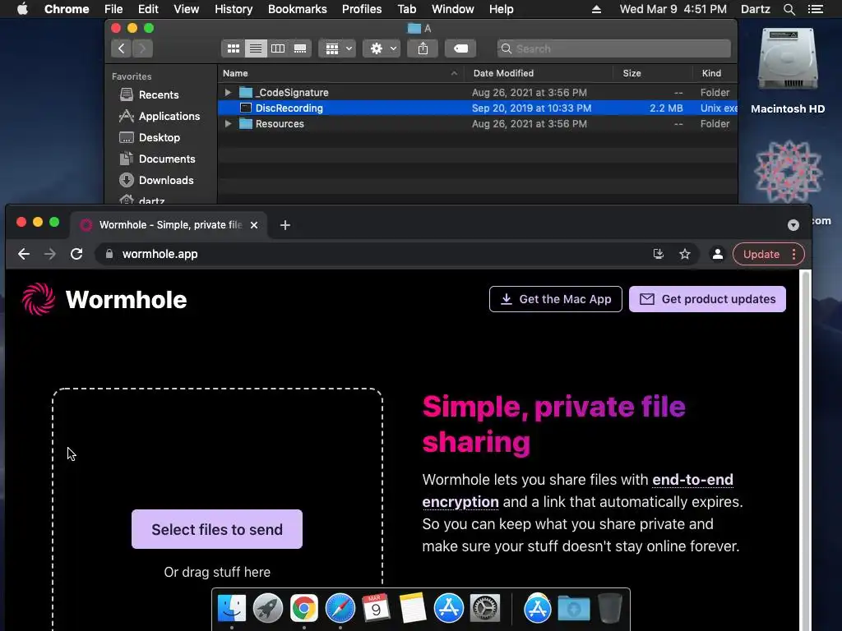
Task: Click the Finder share button
Action: pyautogui.click(x=423, y=48)
